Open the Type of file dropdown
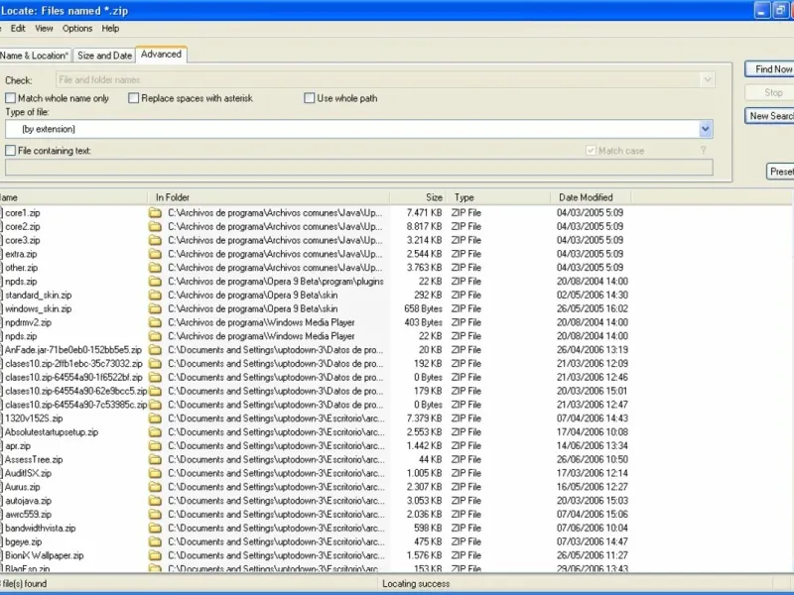The width and height of the screenshot is (794, 595). (706, 129)
